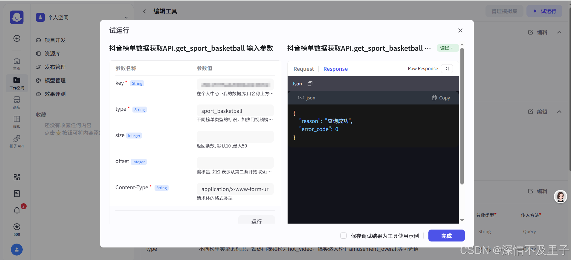This screenshot has height=260, width=571.
Task: Click the third 编辑 edit icon
Action: coord(530,191)
